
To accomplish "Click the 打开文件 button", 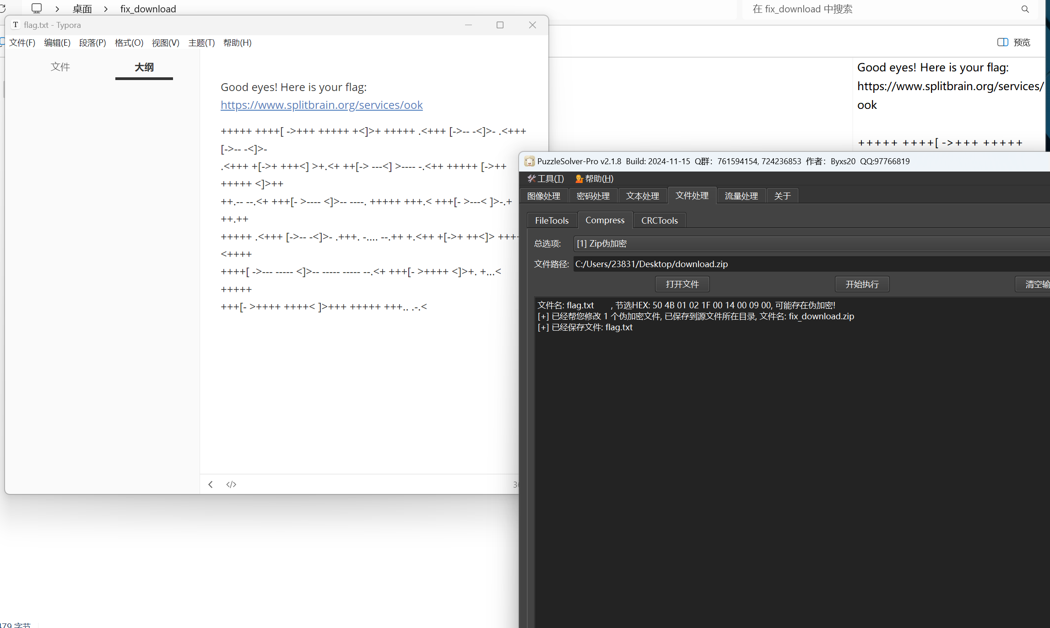I will [682, 284].
